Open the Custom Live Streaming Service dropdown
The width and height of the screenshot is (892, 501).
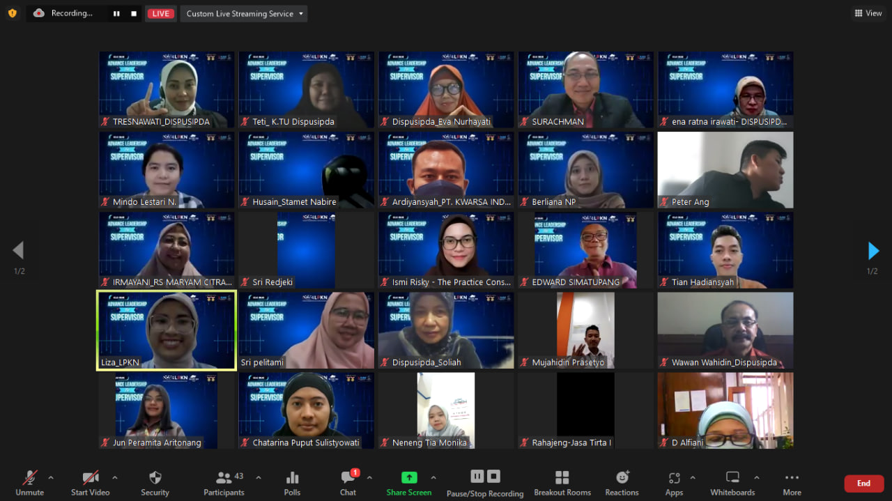pos(244,13)
